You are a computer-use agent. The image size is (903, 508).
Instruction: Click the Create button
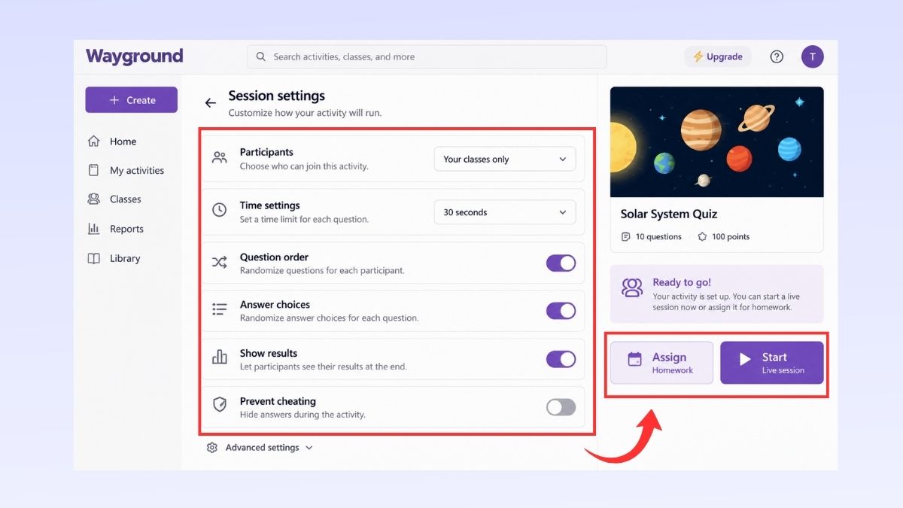tap(132, 100)
